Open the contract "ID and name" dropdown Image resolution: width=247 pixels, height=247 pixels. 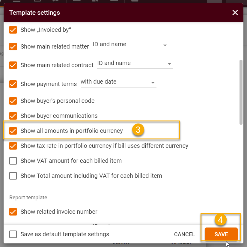pyautogui.click(x=169, y=64)
